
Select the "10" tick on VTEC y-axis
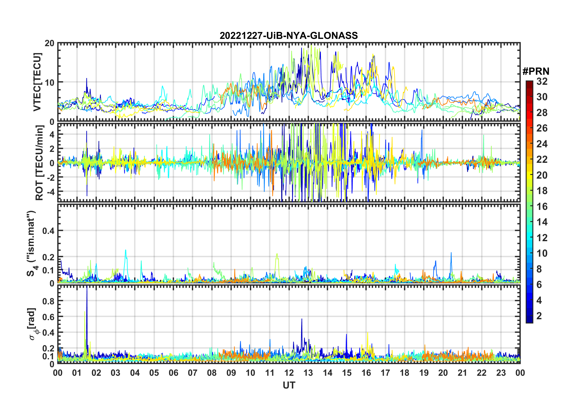pyautogui.click(x=50, y=82)
